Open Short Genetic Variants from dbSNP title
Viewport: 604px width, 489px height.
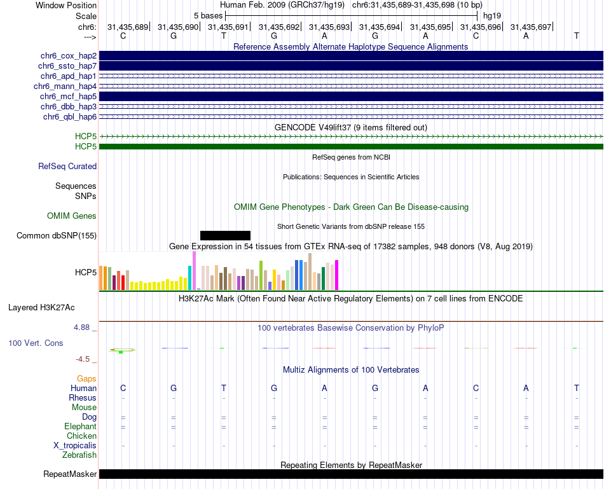point(351,226)
